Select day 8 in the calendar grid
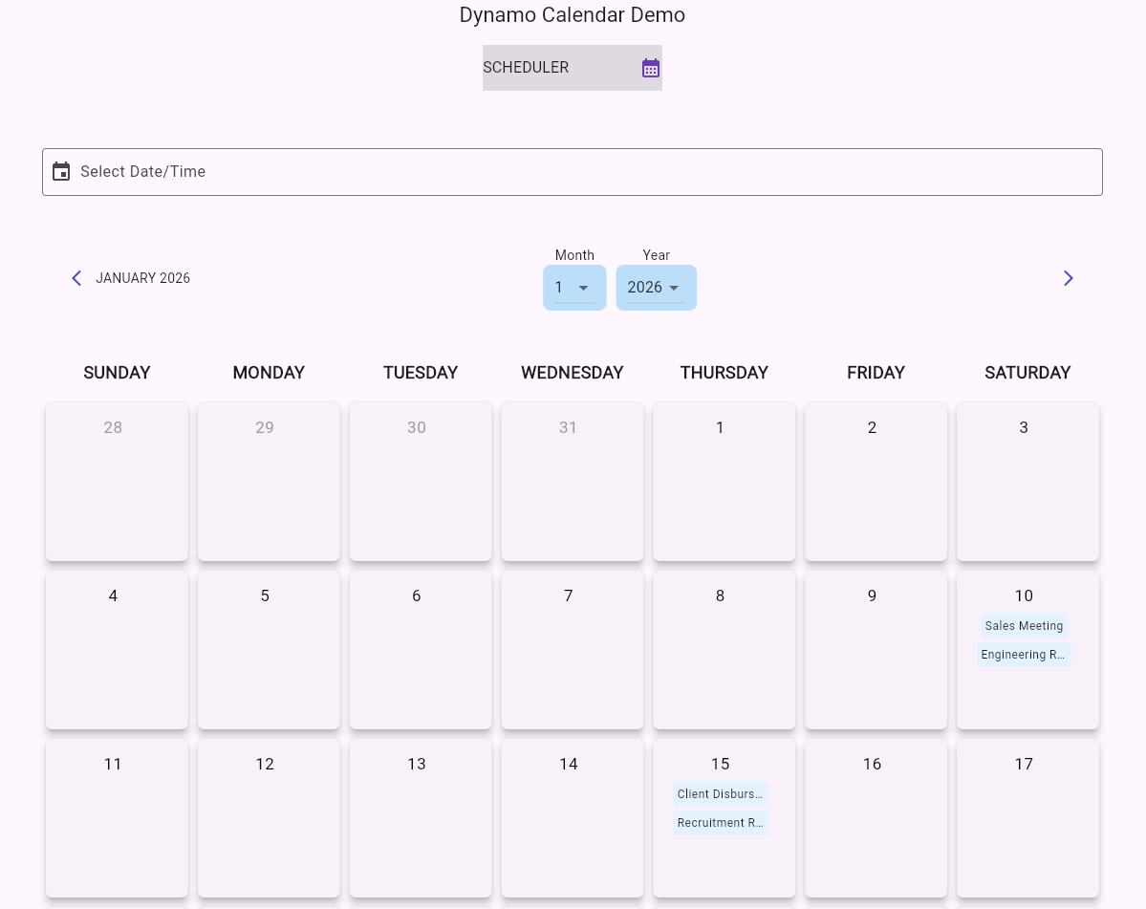 tap(724, 650)
